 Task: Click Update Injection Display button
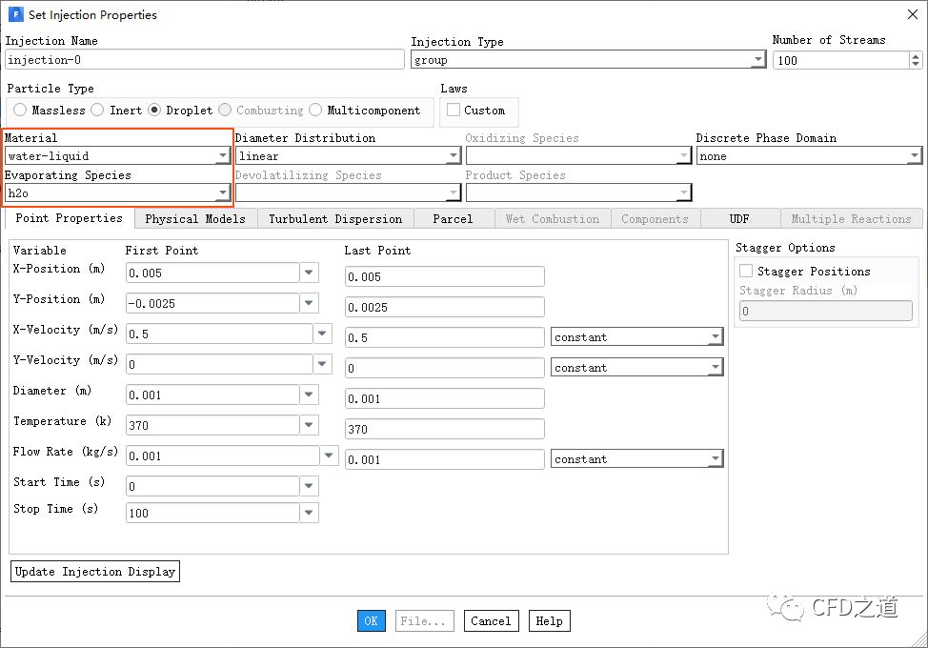[95, 572]
